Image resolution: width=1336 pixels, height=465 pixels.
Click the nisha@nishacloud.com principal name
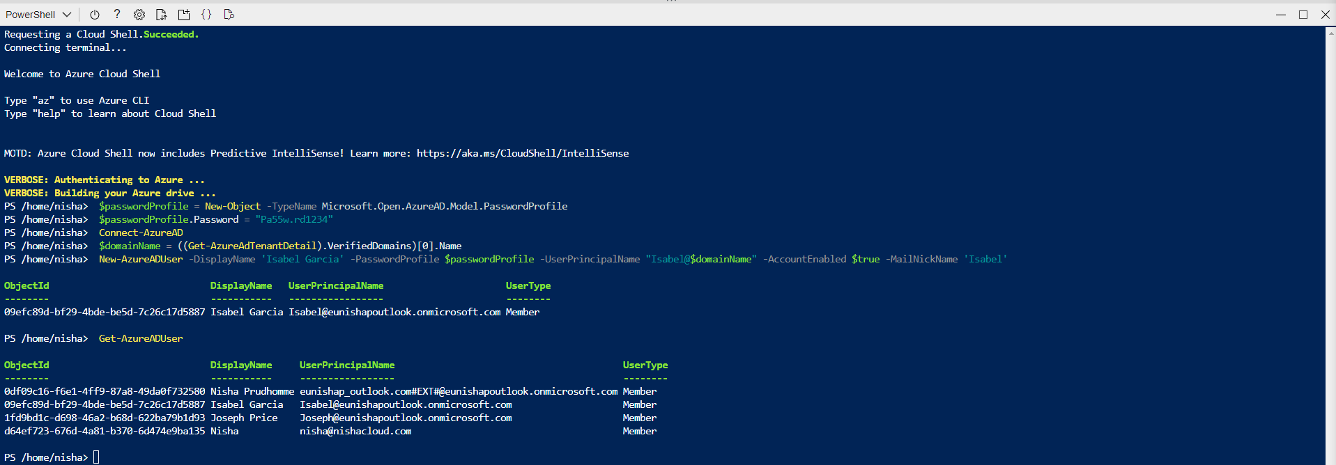pos(355,431)
